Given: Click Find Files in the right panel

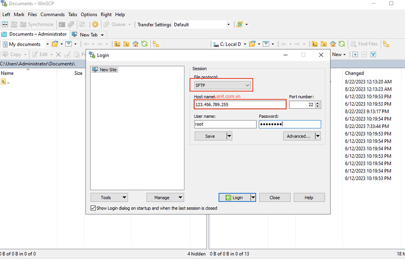Looking at the screenshot, I should click(364, 44).
